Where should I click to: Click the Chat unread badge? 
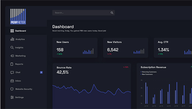41,72
